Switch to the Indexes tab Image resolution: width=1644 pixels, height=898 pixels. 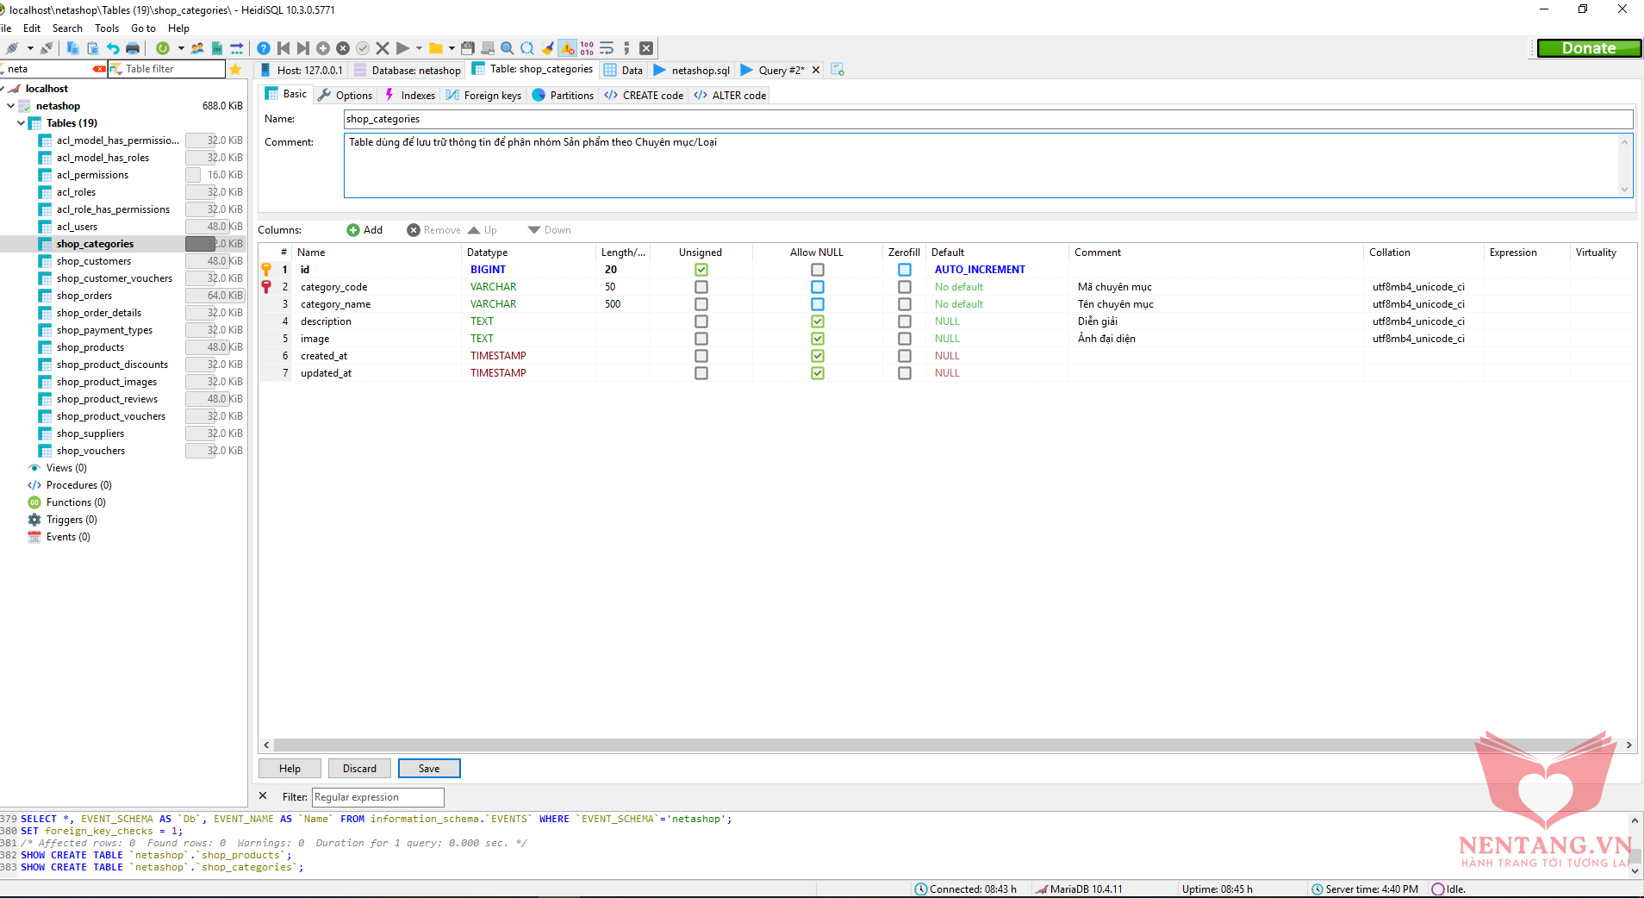pos(410,95)
